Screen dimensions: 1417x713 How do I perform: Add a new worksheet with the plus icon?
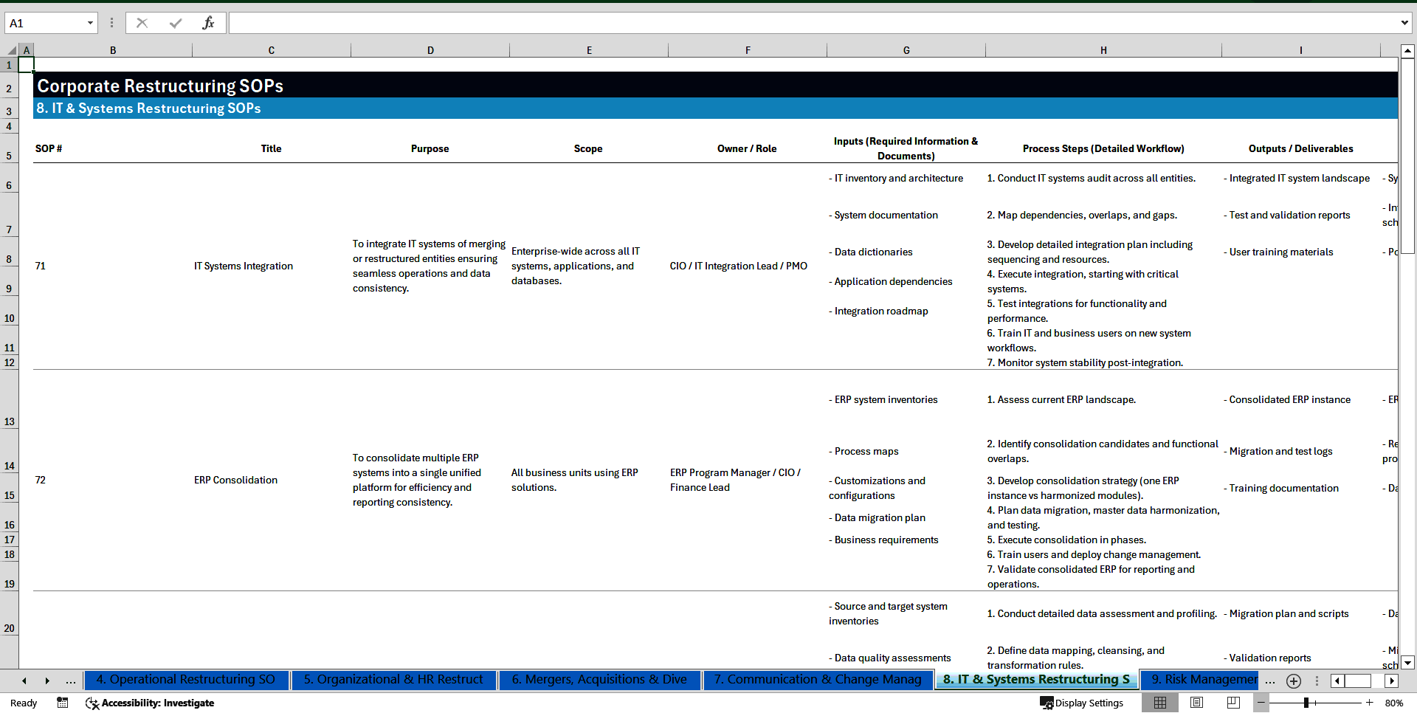[x=1293, y=681]
